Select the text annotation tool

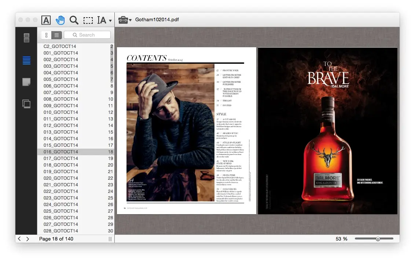point(46,20)
